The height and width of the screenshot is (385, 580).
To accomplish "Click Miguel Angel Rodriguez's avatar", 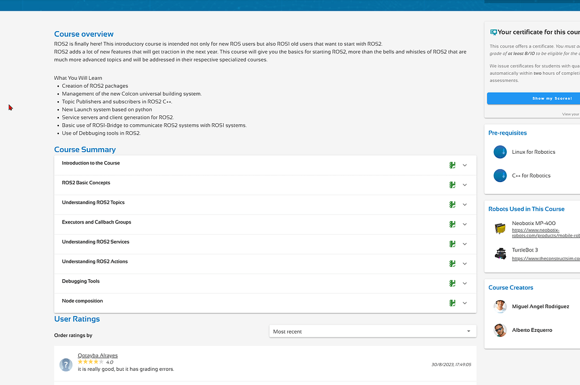I will [500, 306].
